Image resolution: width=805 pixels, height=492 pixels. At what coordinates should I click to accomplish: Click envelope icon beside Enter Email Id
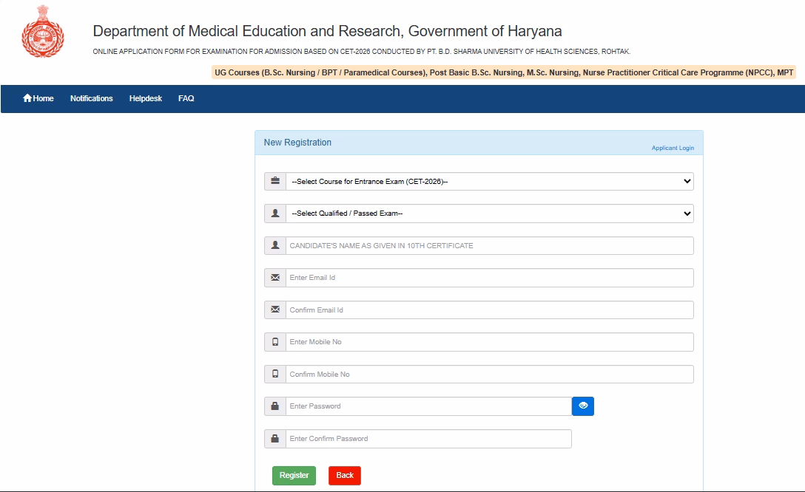tap(275, 278)
